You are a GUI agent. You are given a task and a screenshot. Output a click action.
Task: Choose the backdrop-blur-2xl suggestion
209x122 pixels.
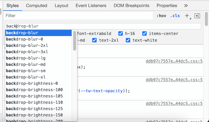click(39, 46)
